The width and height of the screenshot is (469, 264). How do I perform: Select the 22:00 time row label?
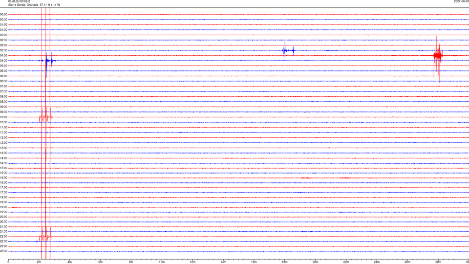pos(4,236)
